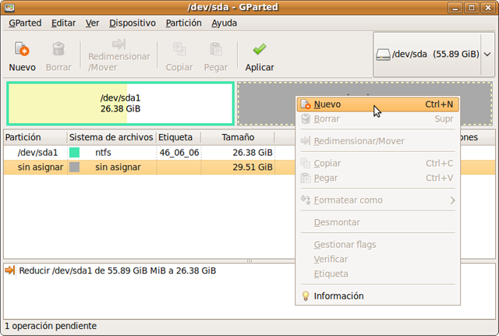This screenshot has height=336, width=499.
Task: Expand the Formatear como submenu arrow
Action: (452, 200)
